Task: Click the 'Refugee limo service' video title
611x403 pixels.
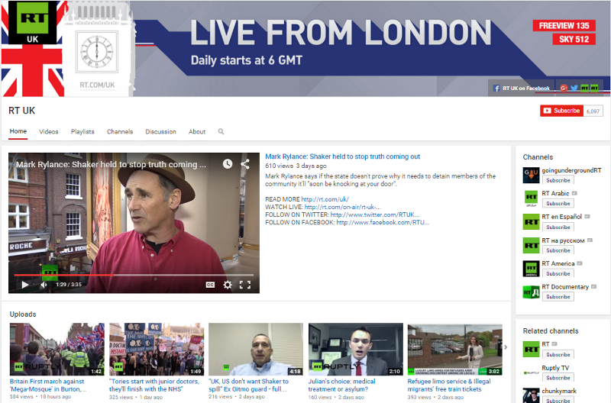Action: point(449,385)
